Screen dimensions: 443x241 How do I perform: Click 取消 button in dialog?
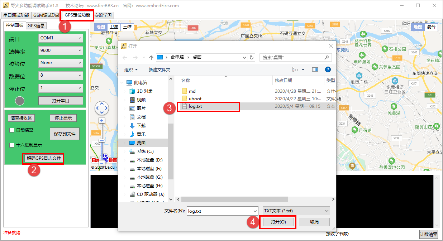[x=314, y=222]
